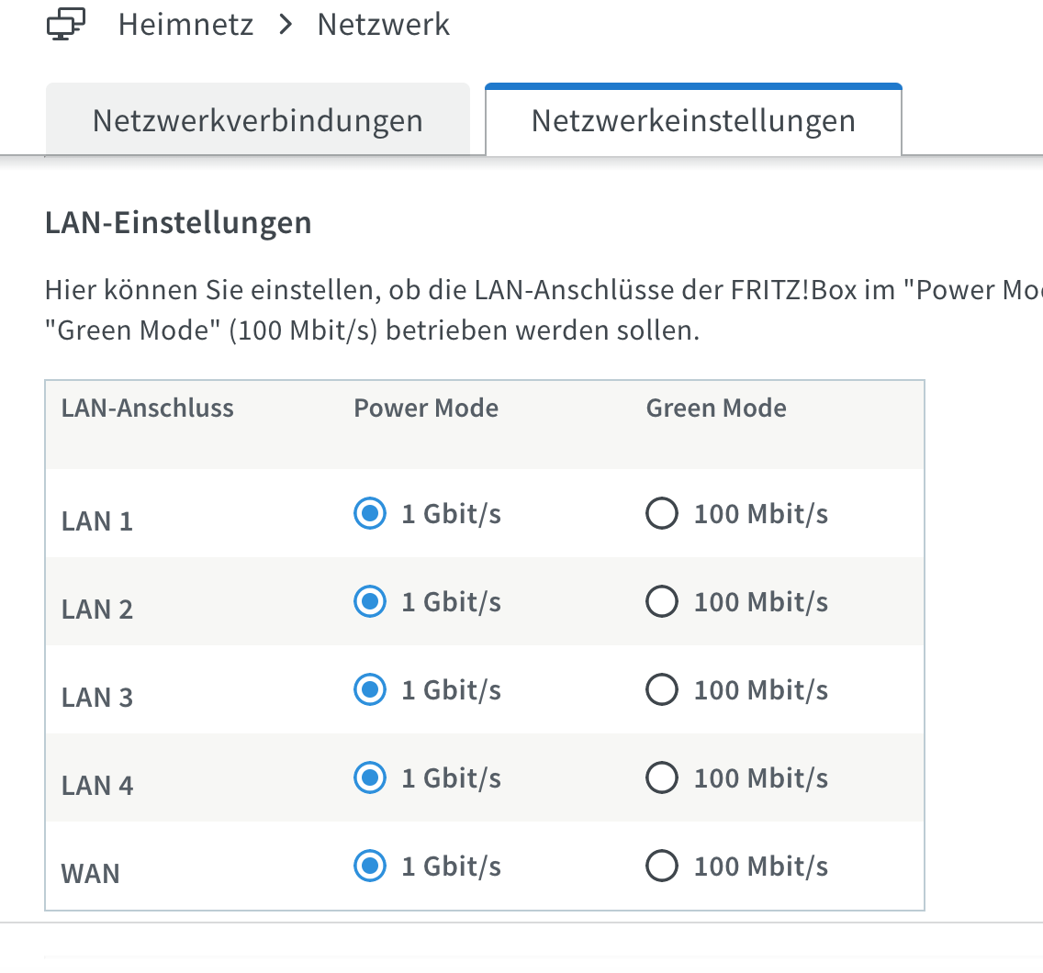Select the Netzwerkeinstellungen tab
The width and height of the screenshot is (1043, 973).
(693, 120)
